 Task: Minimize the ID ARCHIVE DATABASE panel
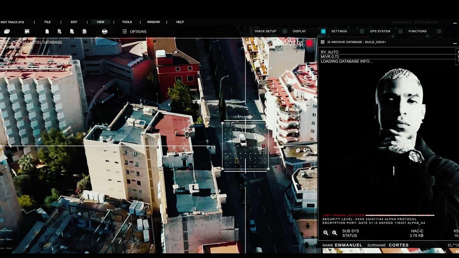[x=455, y=43]
